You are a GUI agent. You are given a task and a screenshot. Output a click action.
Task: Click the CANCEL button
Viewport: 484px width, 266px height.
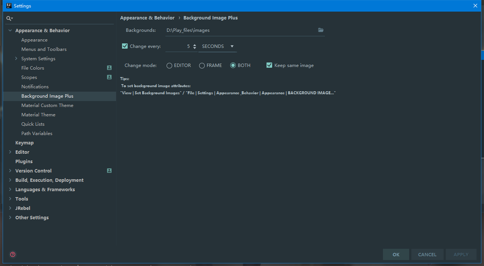pos(427,254)
